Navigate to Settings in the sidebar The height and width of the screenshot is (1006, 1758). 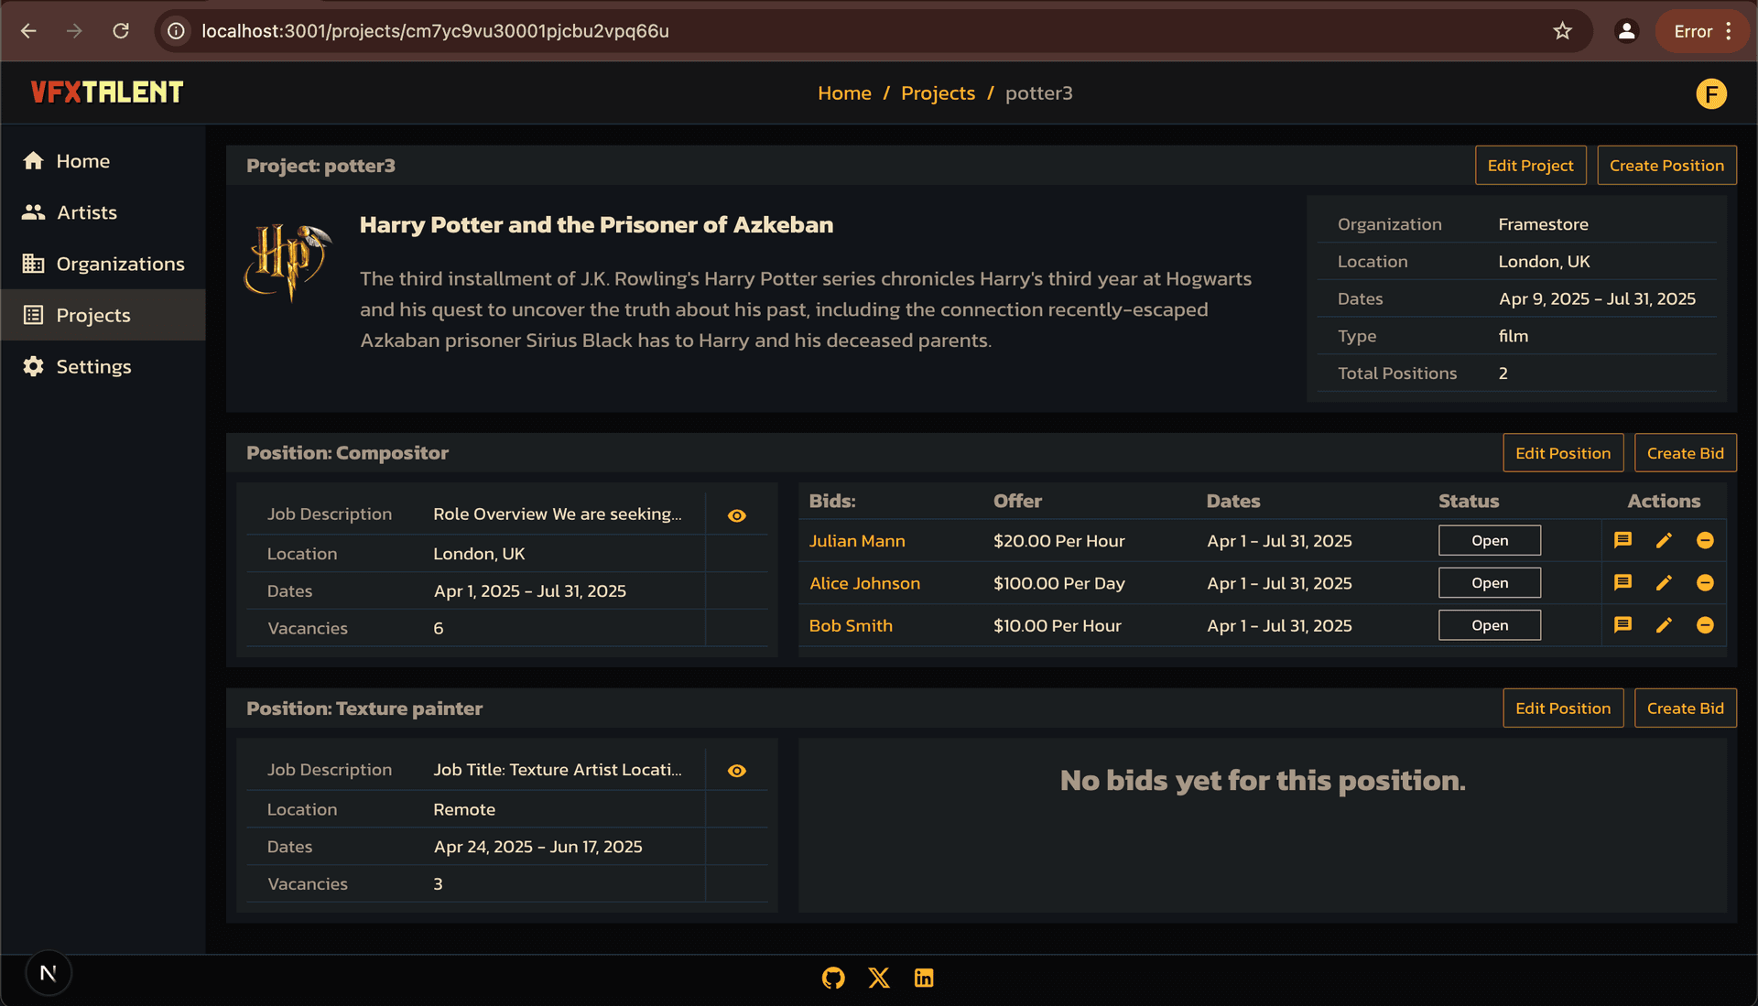[x=103, y=366]
